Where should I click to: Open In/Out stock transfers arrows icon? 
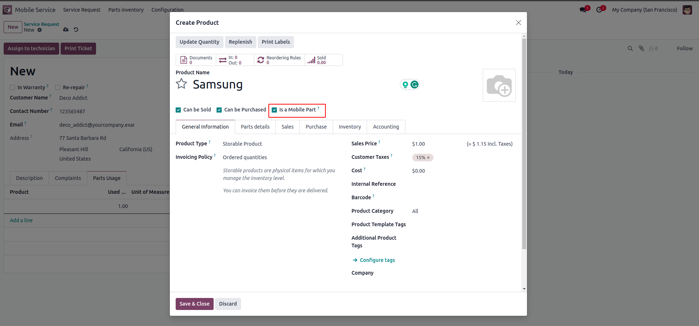(x=223, y=60)
